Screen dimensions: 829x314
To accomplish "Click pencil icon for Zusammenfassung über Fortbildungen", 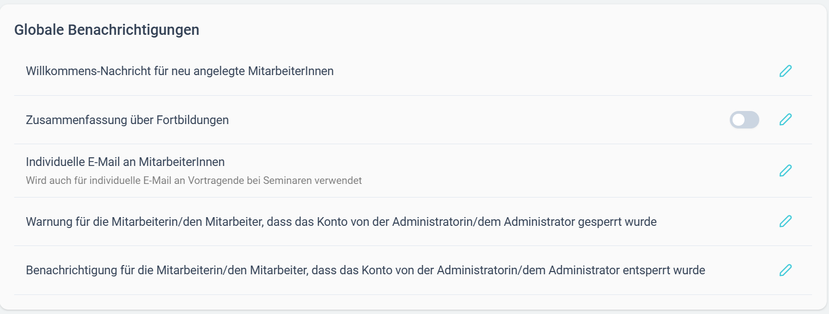I will 785,120.
